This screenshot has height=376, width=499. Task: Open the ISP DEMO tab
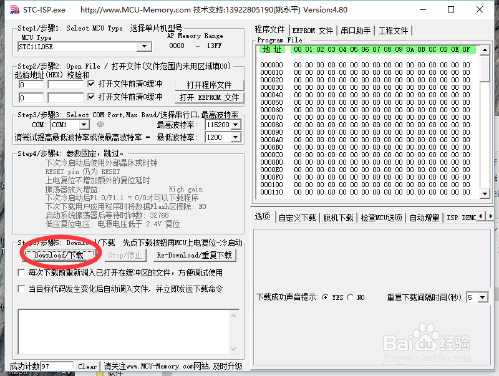[x=460, y=218]
